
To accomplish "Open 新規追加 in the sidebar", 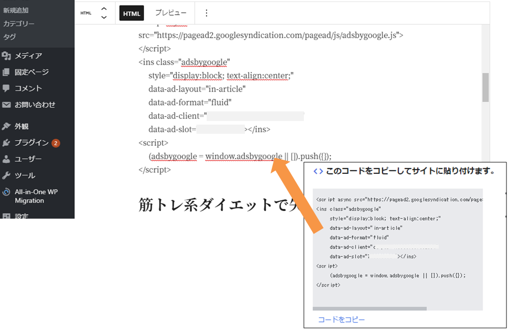I will pyautogui.click(x=16, y=10).
